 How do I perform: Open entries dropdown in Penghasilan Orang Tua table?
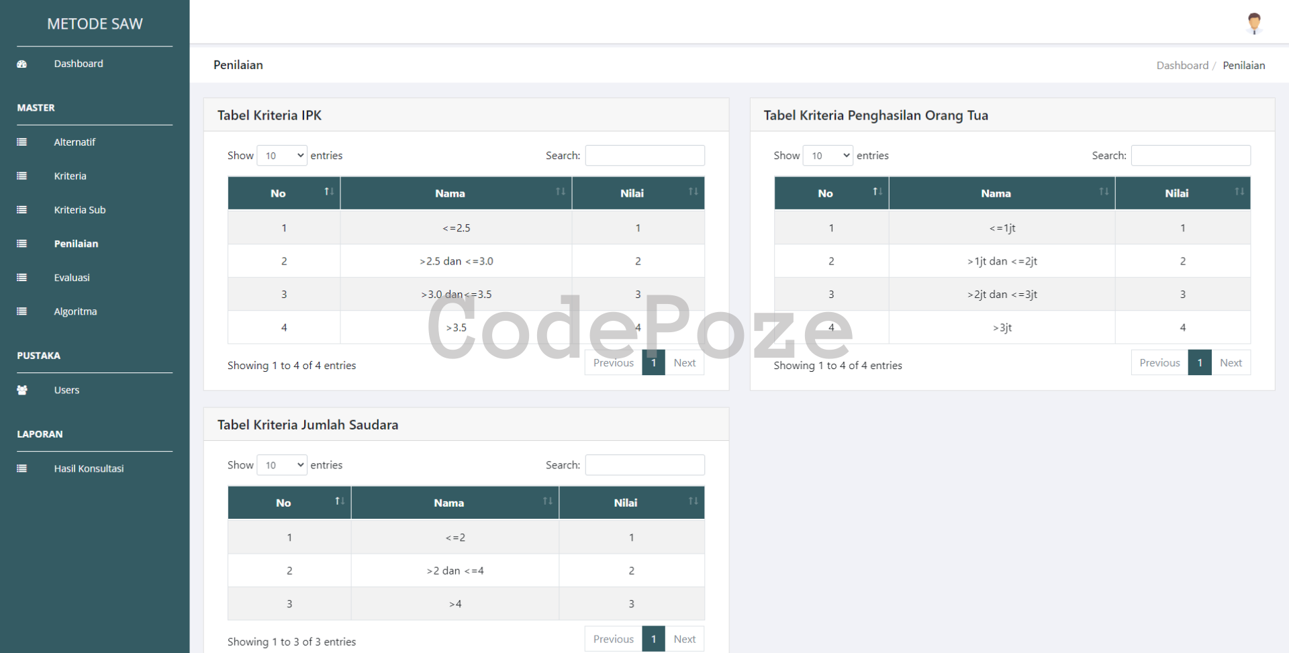tap(828, 156)
